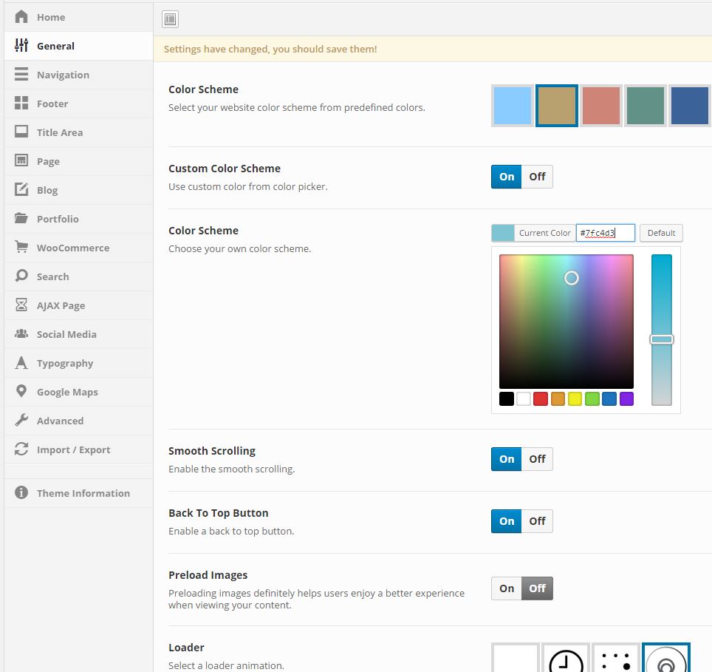Image resolution: width=712 pixels, height=672 pixels.
Task: Click the hex color input field
Action: tap(605, 233)
